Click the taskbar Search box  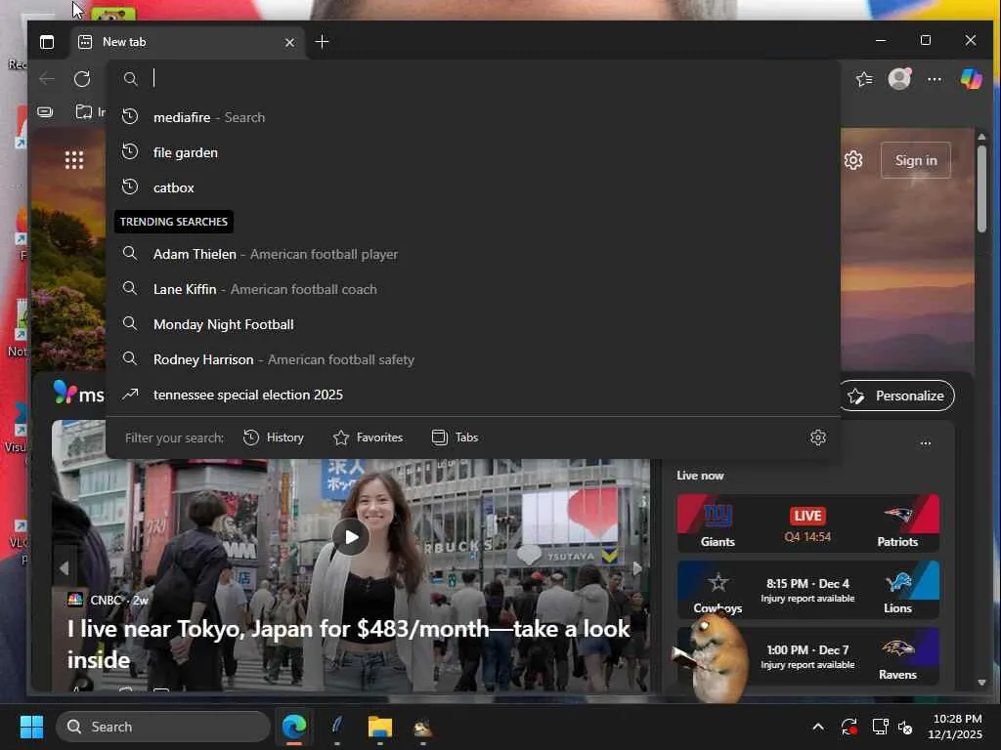163,727
